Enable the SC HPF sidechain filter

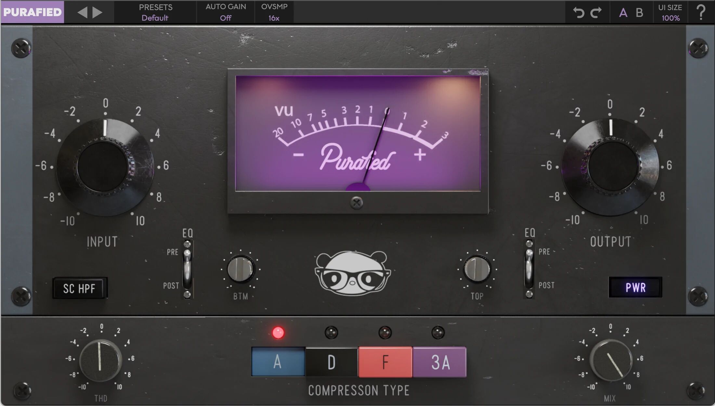(81, 288)
